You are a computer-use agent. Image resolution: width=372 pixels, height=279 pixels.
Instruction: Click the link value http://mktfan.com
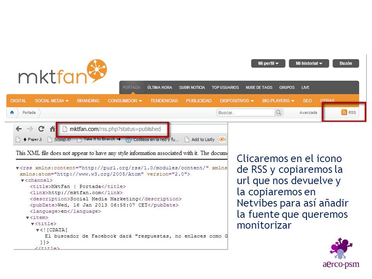(75, 193)
